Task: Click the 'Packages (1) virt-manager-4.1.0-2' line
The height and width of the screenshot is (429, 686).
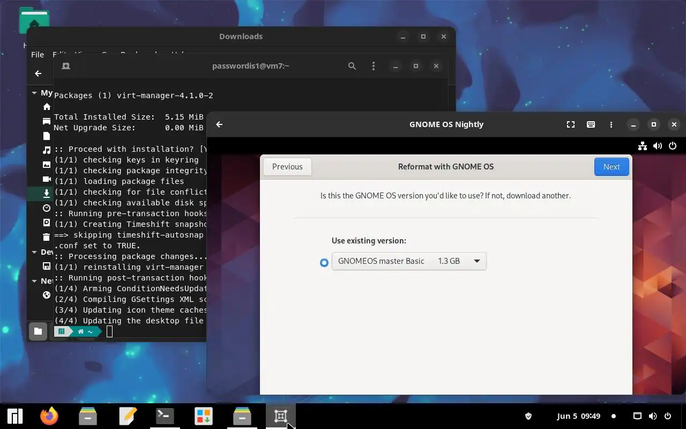Action: 133,95
